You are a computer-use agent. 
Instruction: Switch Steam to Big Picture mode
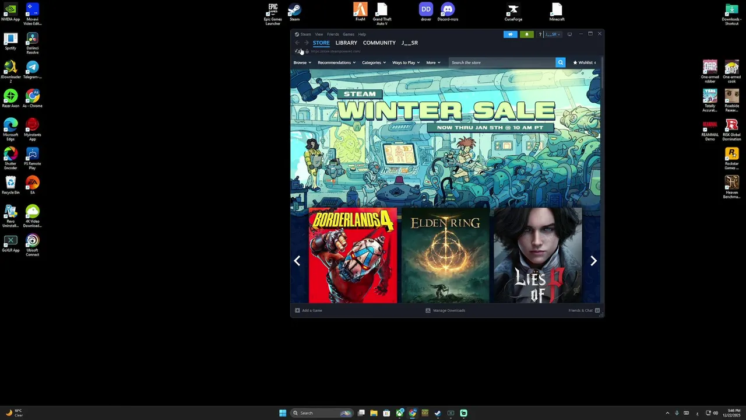[x=569, y=34]
